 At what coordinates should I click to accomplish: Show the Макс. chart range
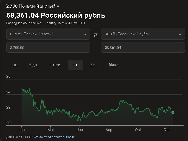point(114,65)
